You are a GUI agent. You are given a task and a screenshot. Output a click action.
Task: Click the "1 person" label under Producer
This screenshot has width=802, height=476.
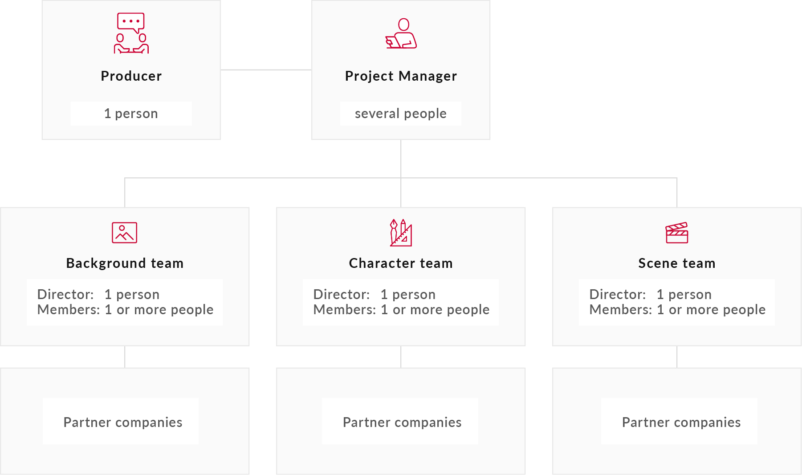[x=131, y=114]
